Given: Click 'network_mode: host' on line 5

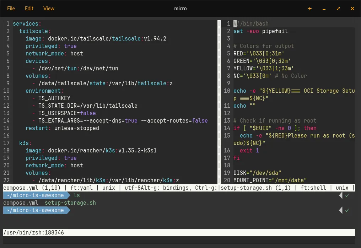Looking at the screenshot, I should pos(54,53).
